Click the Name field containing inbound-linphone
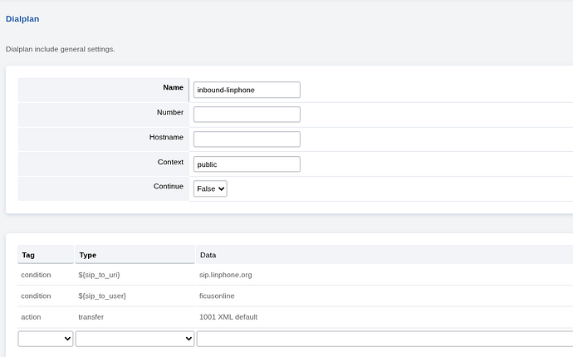The image size is (573, 357). 246,90
